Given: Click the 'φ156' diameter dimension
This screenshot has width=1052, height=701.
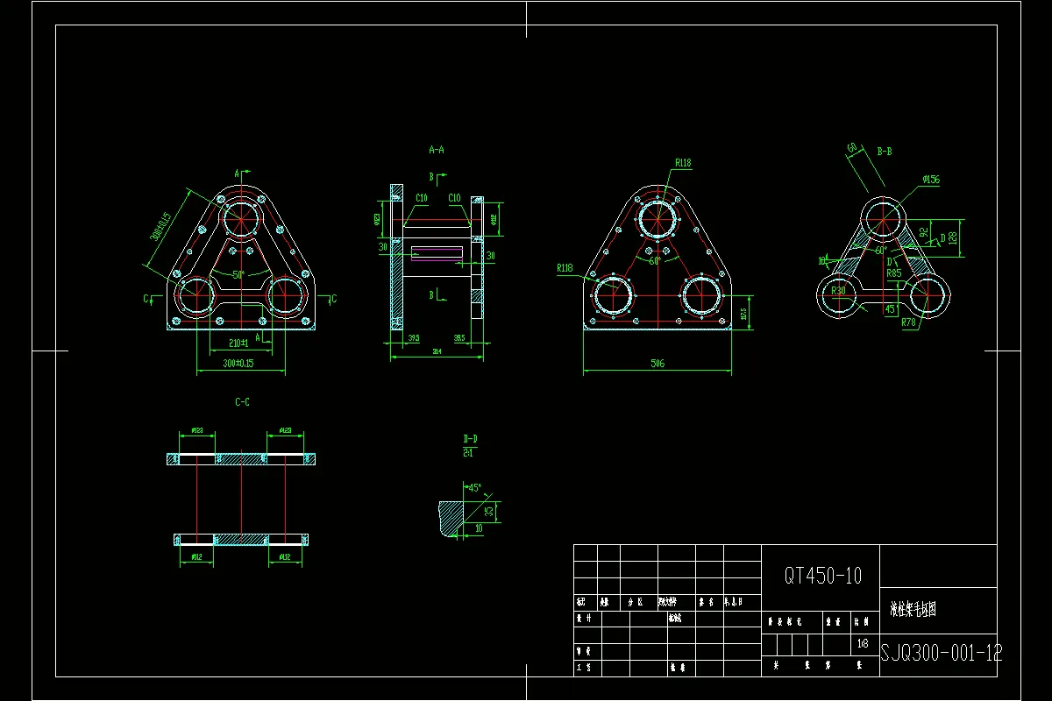Looking at the screenshot, I should point(930,180).
